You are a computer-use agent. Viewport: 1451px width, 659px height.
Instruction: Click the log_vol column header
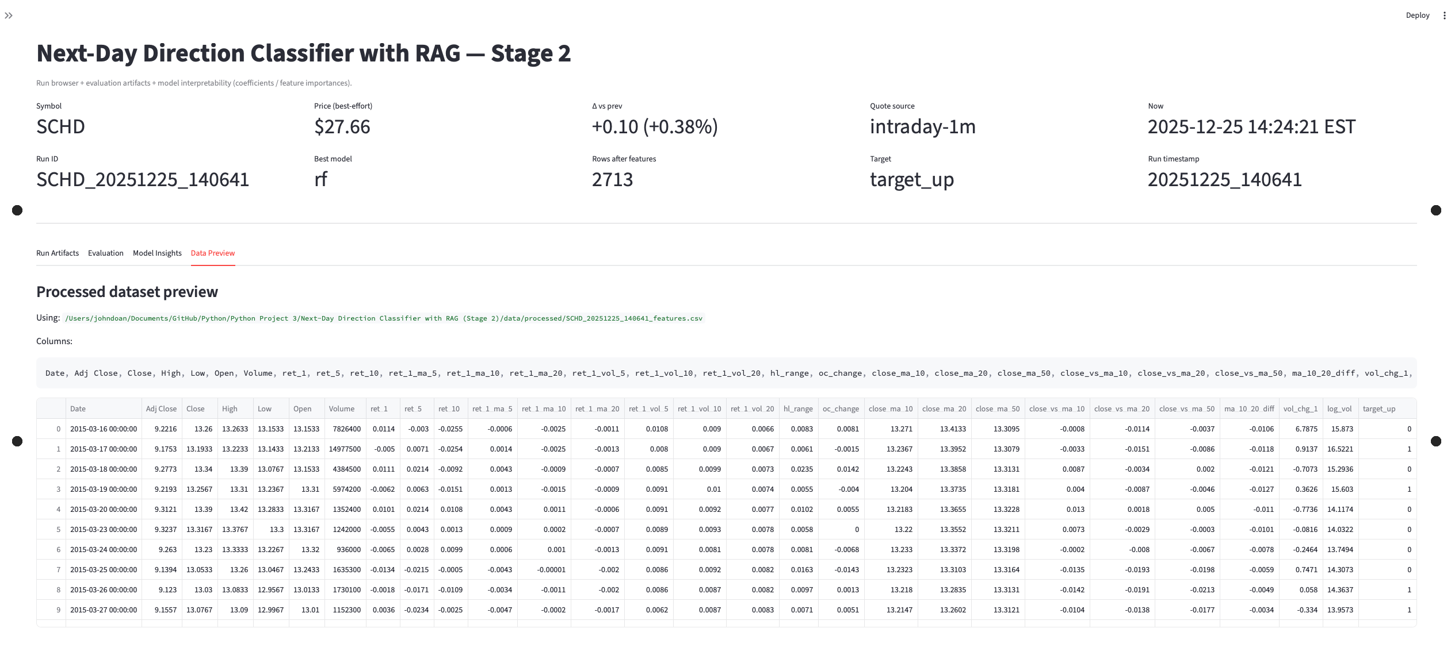1339,408
